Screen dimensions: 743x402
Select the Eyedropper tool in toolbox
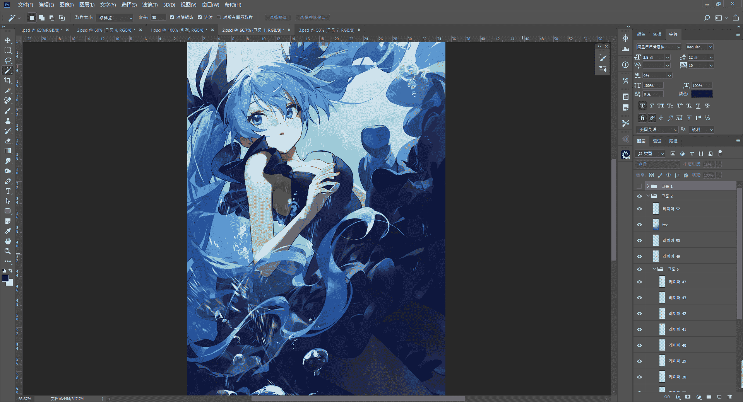(x=8, y=231)
